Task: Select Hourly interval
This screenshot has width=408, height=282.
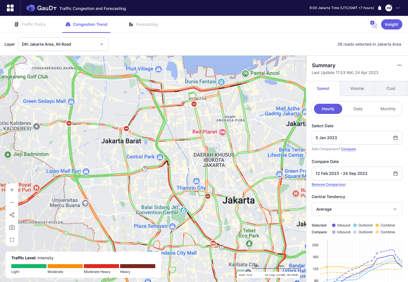Action: click(328, 109)
